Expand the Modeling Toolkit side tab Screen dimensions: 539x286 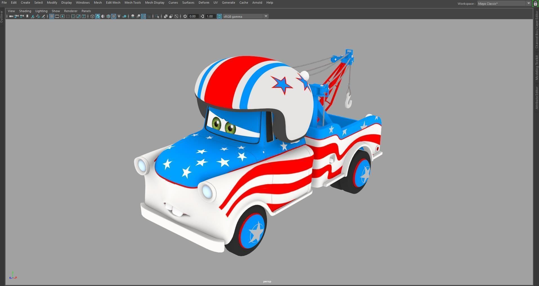click(x=537, y=68)
